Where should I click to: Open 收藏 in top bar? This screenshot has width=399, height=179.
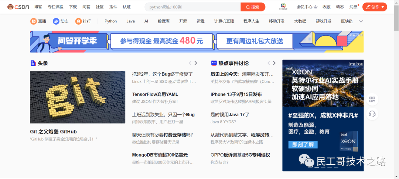(x=327, y=7)
